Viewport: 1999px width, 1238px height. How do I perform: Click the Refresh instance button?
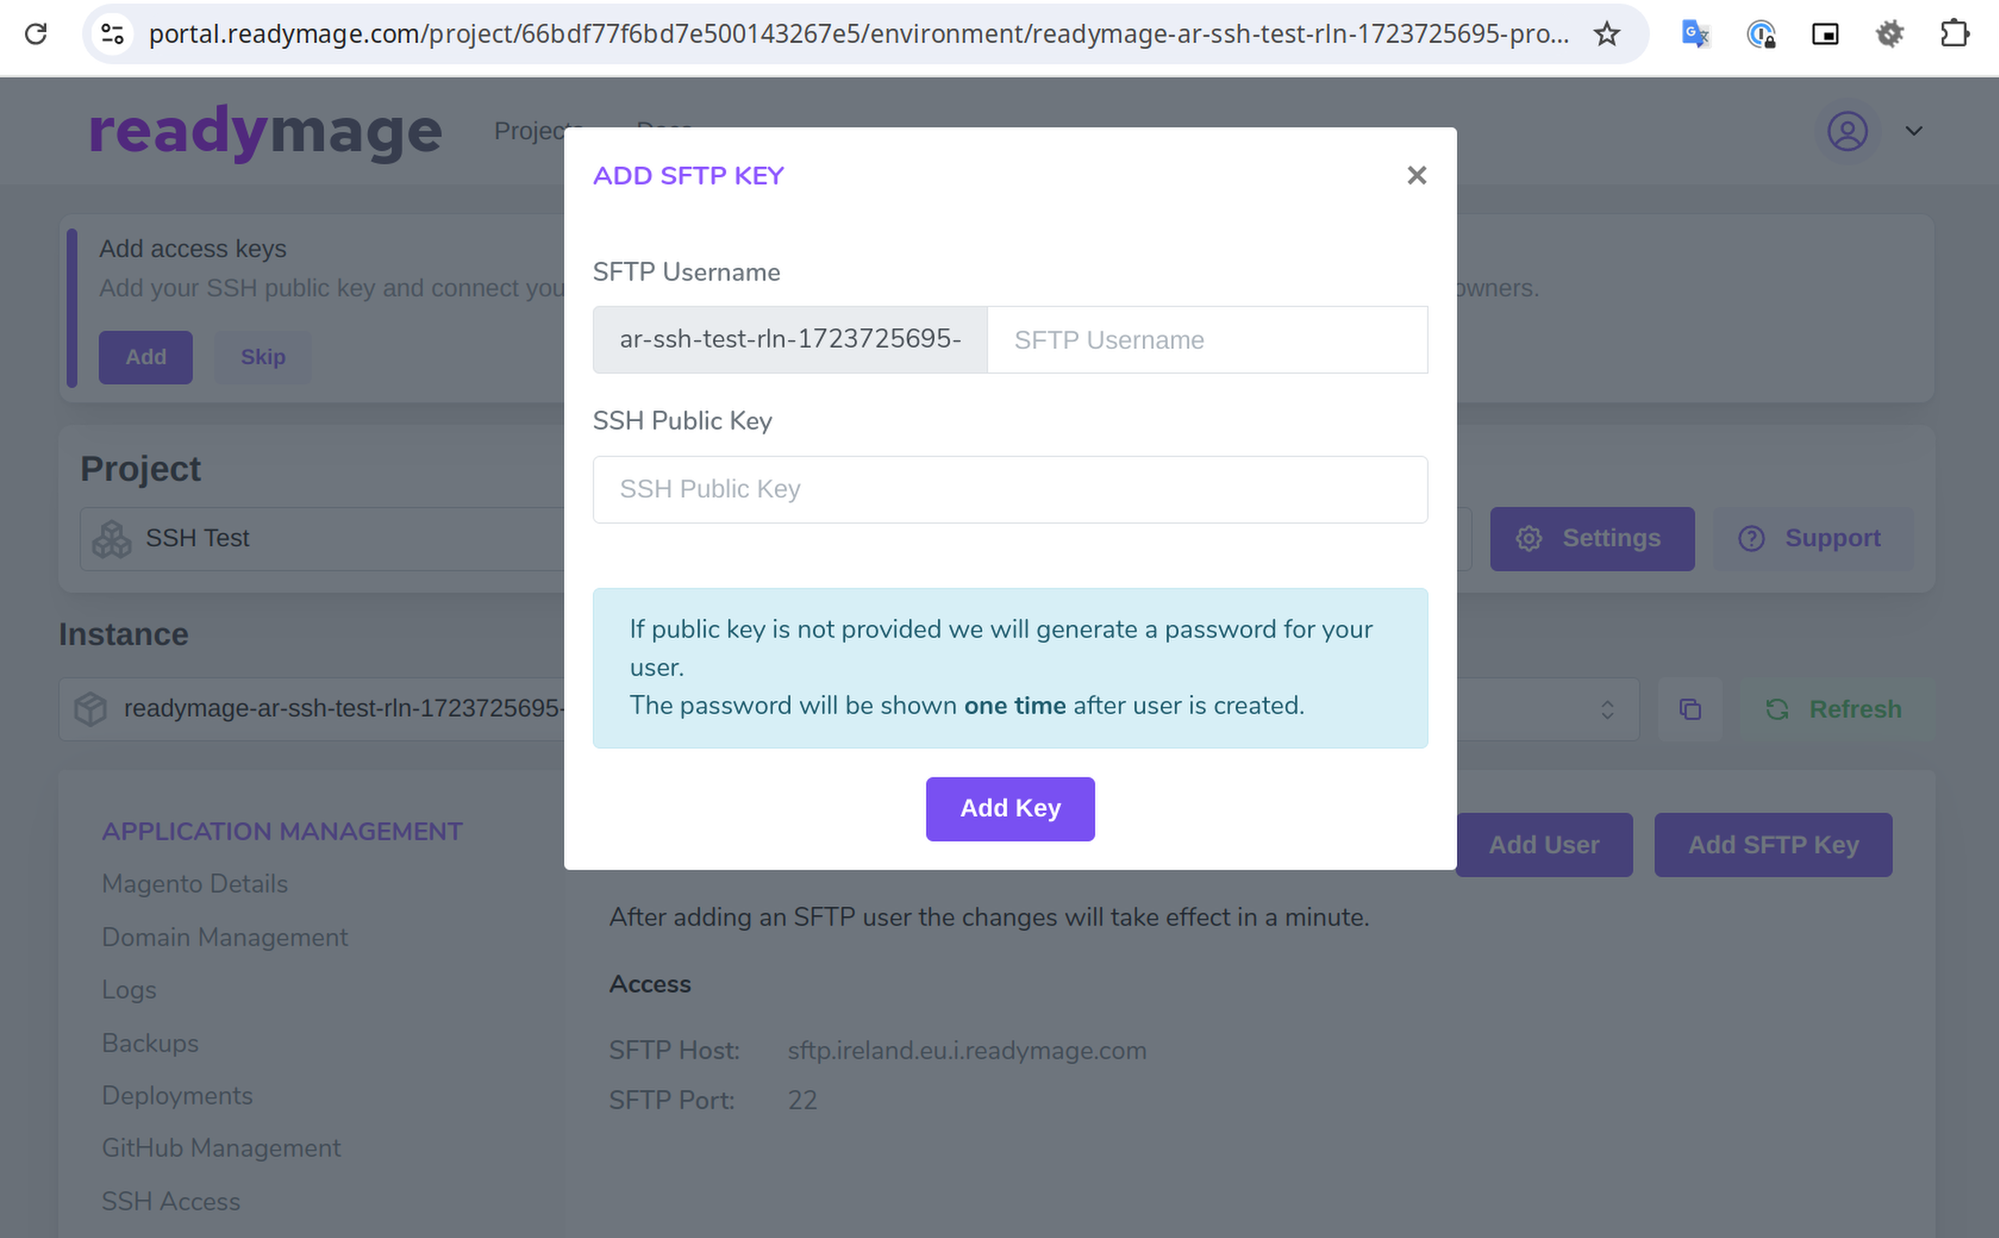coord(1834,709)
